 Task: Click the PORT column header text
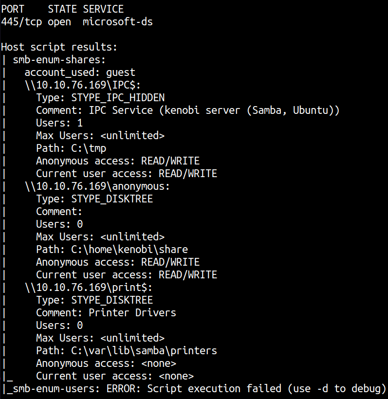click(x=13, y=9)
